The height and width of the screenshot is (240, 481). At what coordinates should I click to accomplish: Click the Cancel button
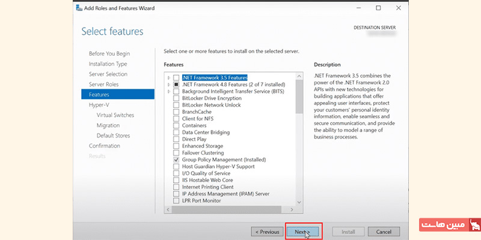click(x=384, y=232)
